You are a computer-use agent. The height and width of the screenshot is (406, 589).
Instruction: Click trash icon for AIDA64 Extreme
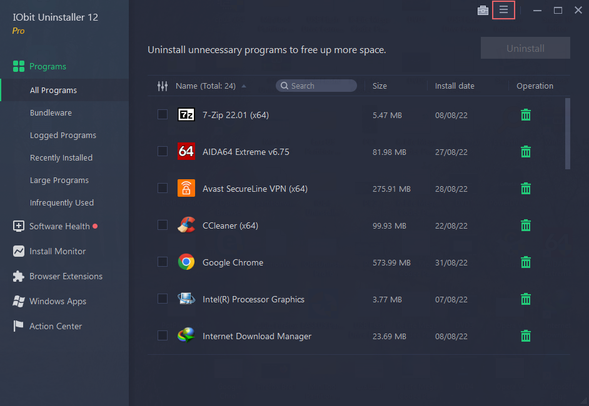[525, 152]
